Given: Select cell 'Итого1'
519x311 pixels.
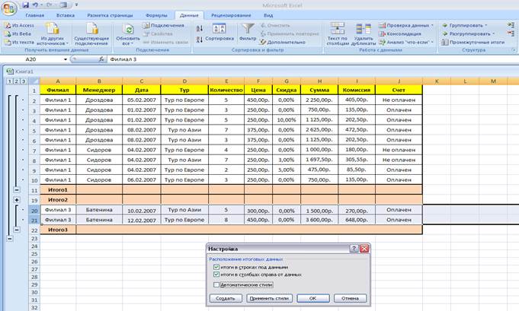Looking at the screenshot, I should coord(58,190).
